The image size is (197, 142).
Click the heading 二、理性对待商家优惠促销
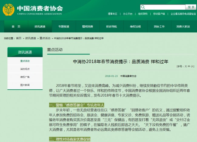coord(70,139)
